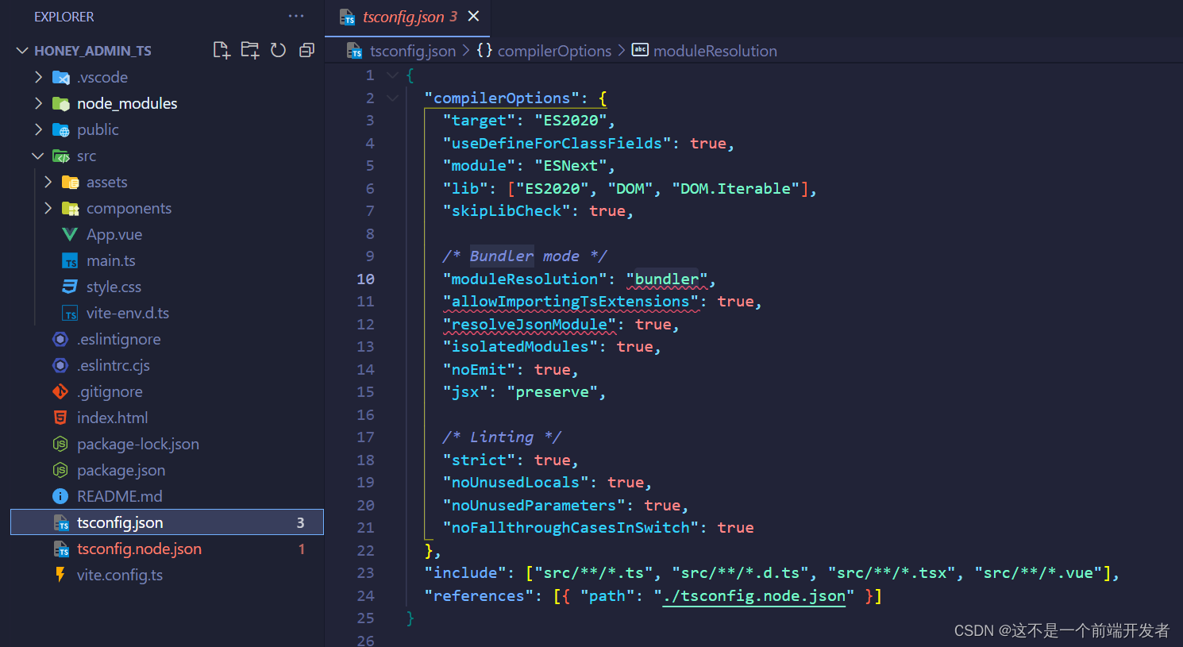Open main.ts from the file tree
This screenshot has height=647, width=1183.
click(111, 261)
